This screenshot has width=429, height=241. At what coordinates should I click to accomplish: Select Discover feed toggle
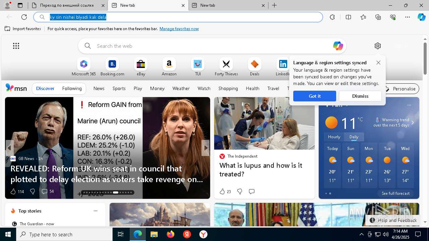[x=45, y=88]
